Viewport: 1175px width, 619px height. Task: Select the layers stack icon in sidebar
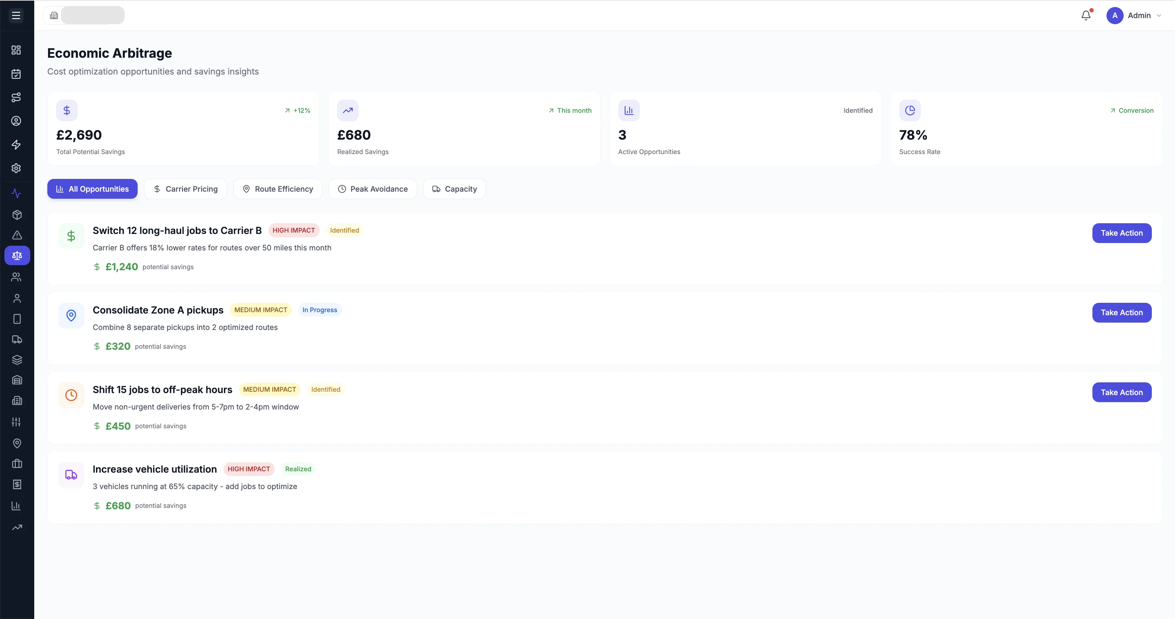16,360
